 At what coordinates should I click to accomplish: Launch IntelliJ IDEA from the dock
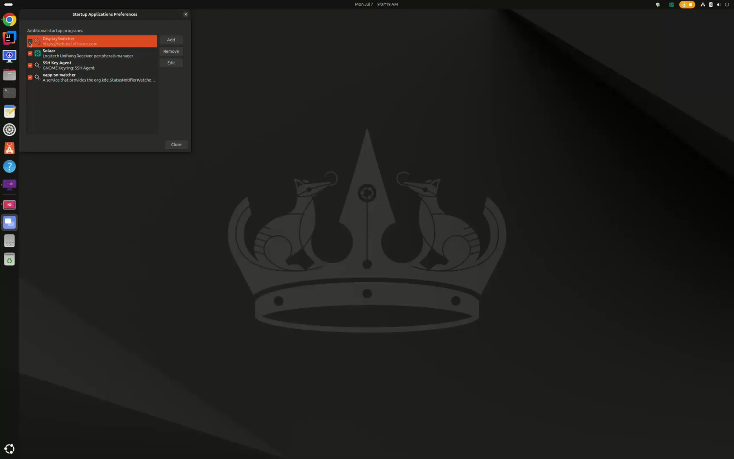[9, 38]
